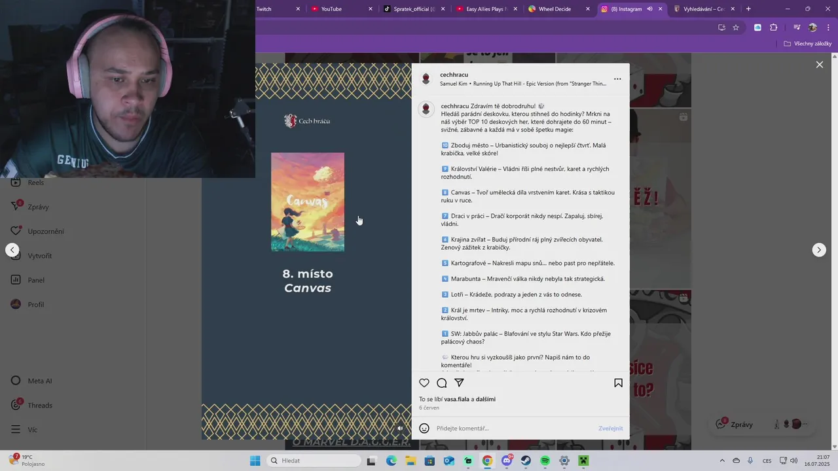This screenshot has width=838, height=471.
Task: Open weather widget showing 19°C
Action: [26, 461]
